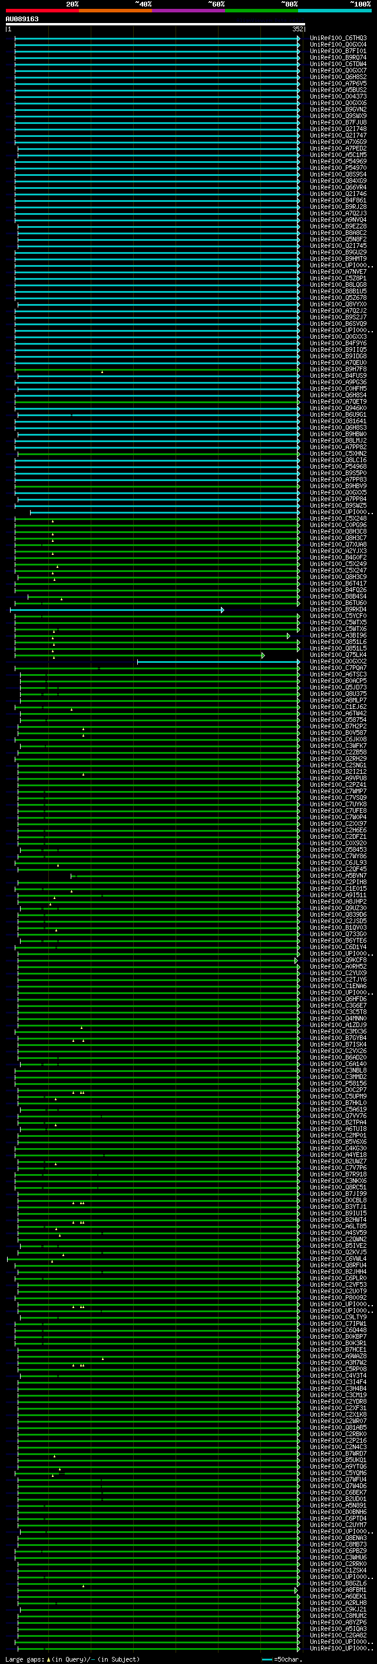Viewport: 377px width, 1664px height.
Task: Open hit UniRef100_Q6H8S2
Action: (338, 77)
